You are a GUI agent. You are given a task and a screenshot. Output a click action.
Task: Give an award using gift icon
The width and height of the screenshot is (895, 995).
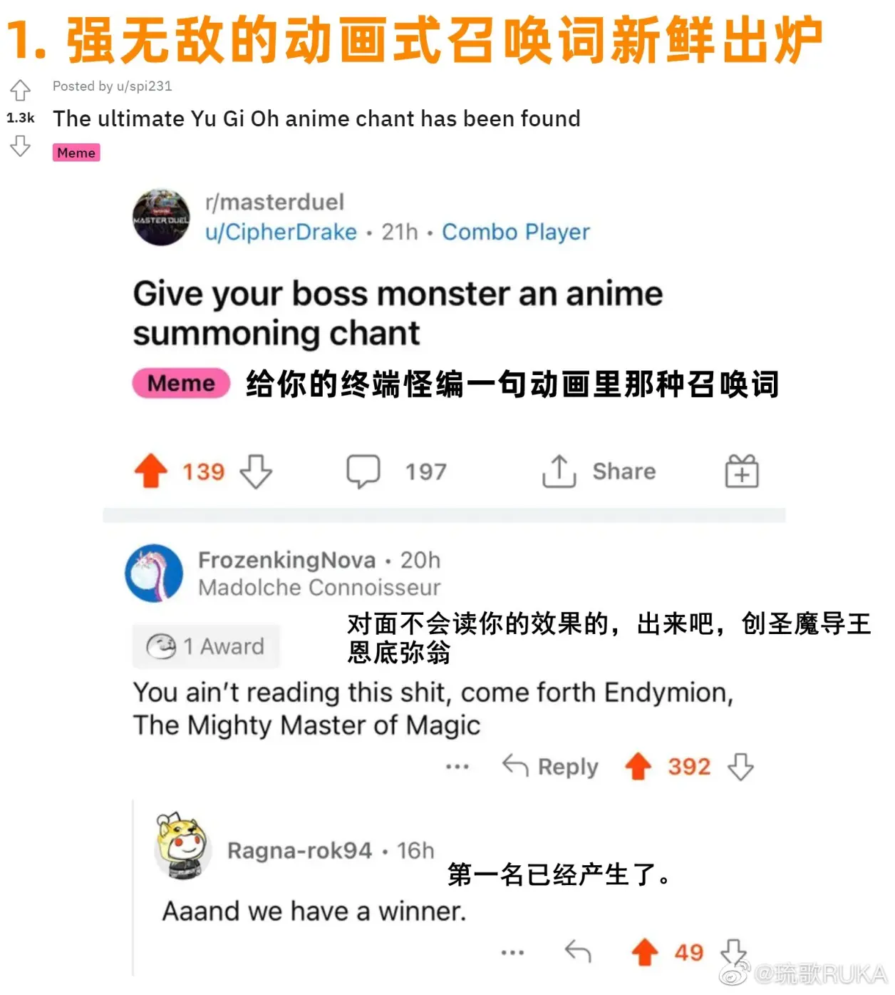(742, 471)
